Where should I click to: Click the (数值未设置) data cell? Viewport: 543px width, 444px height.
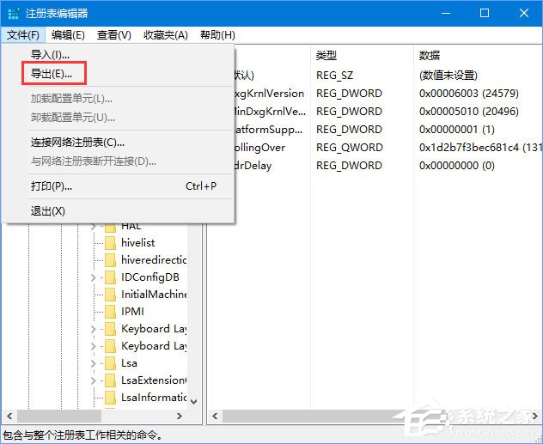tap(448, 76)
